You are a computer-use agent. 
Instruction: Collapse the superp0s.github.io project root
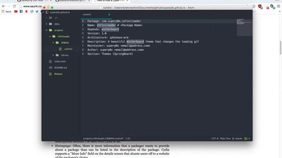[x=43, y=12]
